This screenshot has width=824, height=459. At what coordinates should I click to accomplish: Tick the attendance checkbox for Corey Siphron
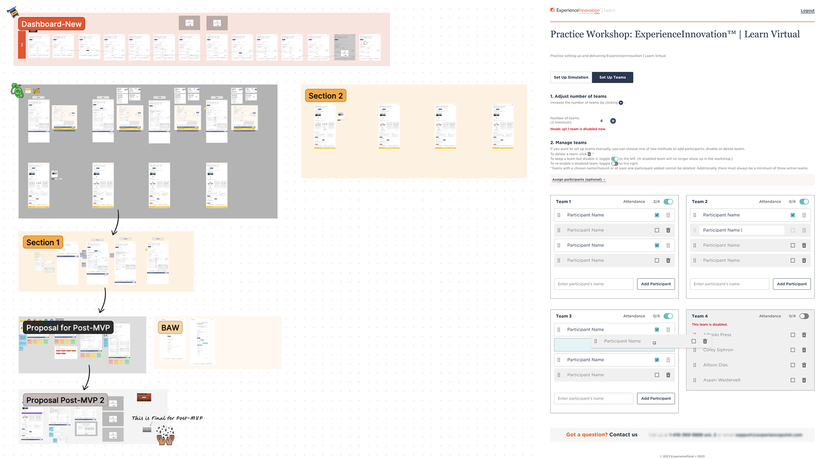click(793, 350)
